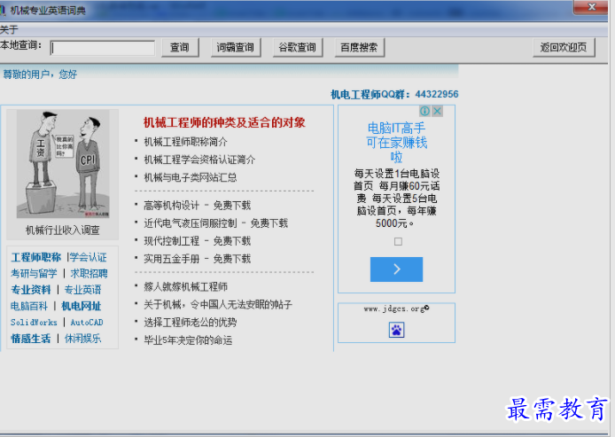The width and height of the screenshot is (615, 437).
Task: Click the 返回欢迎页 button
Action: (564, 48)
